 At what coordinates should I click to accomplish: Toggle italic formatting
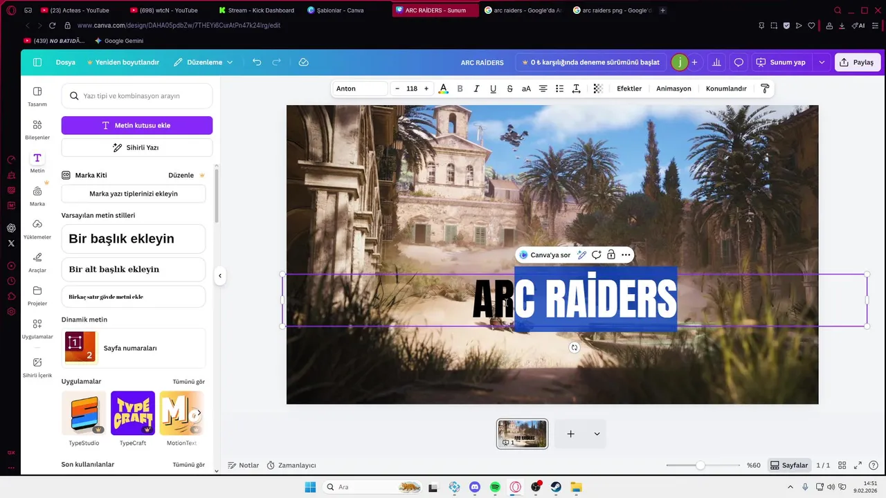pos(476,89)
